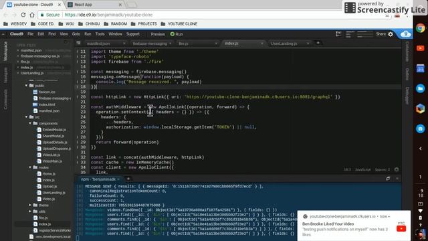Click the favicon.ico file icon
The image size is (428, 241).
point(35,92)
